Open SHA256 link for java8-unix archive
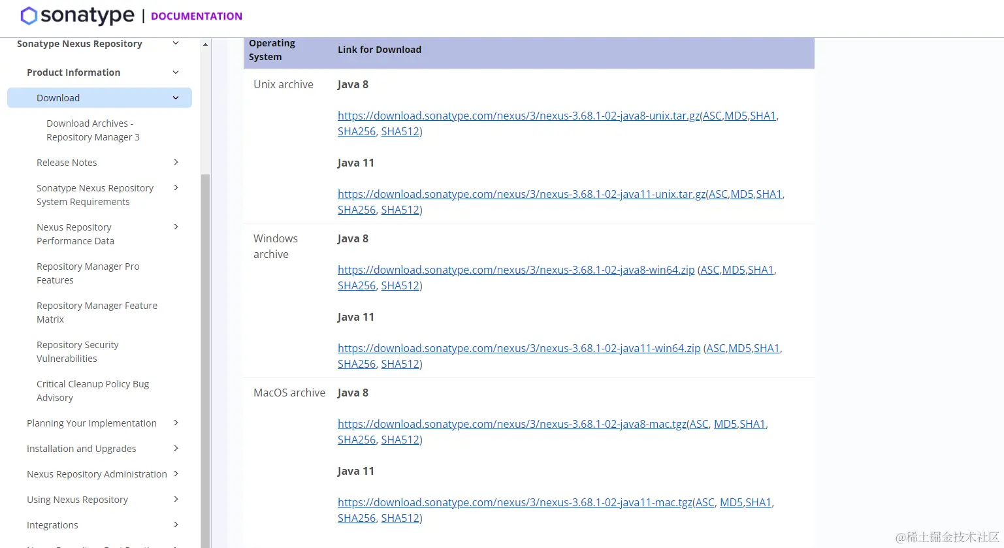Screen dimensions: 1004x548 tap(357, 131)
